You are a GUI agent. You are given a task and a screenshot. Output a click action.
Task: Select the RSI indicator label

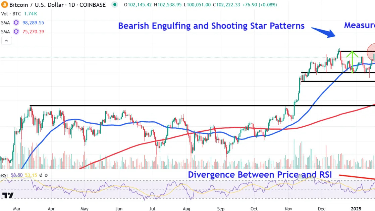click(4, 176)
